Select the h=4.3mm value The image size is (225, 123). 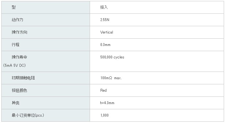pos(107,103)
